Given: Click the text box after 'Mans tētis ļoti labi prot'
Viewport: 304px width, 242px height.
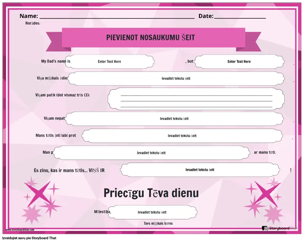Looking at the screenshot, I should coord(182,135).
